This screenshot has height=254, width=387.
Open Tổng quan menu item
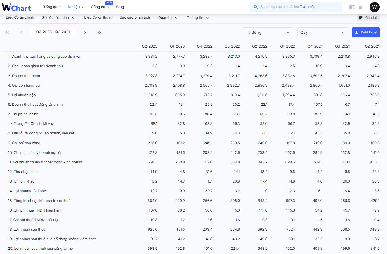pyautogui.click(x=52, y=7)
